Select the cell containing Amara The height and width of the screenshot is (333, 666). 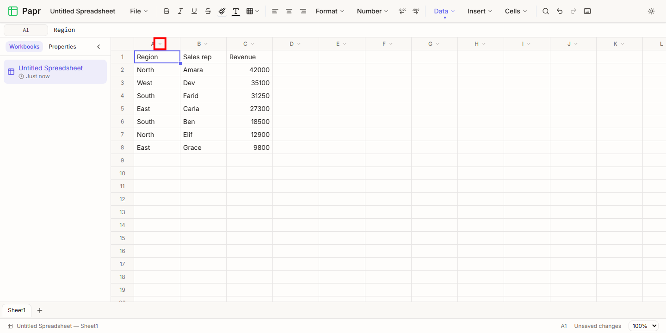pos(203,70)
